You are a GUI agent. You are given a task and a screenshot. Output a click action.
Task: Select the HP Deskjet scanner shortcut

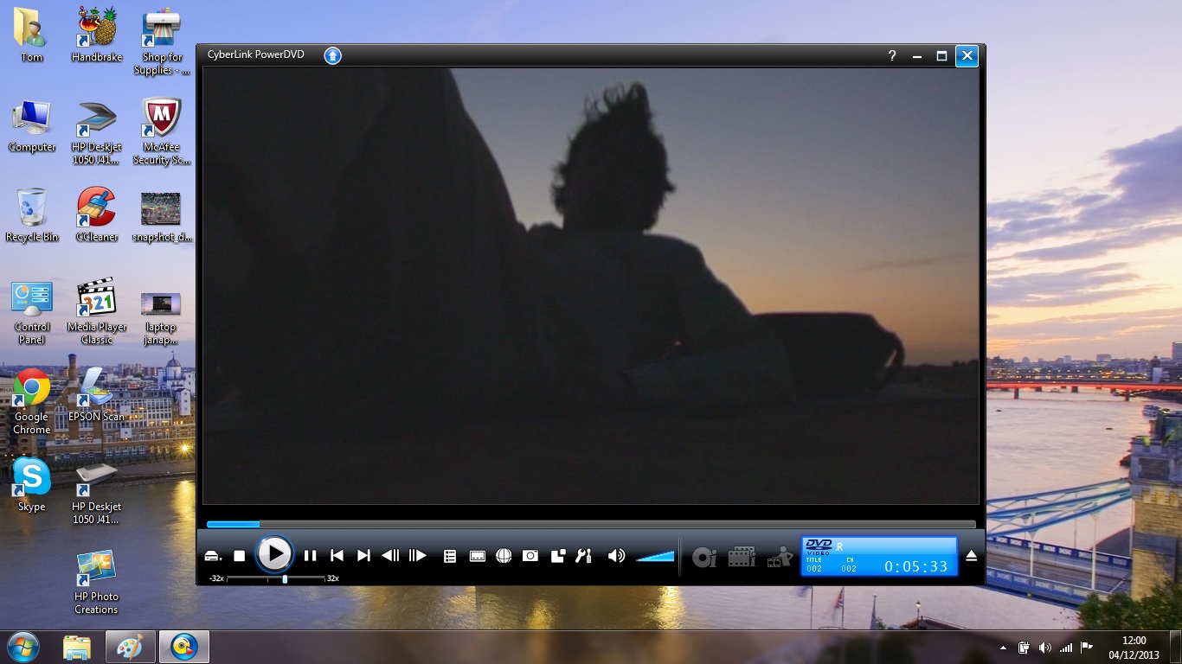pos(97,132)
